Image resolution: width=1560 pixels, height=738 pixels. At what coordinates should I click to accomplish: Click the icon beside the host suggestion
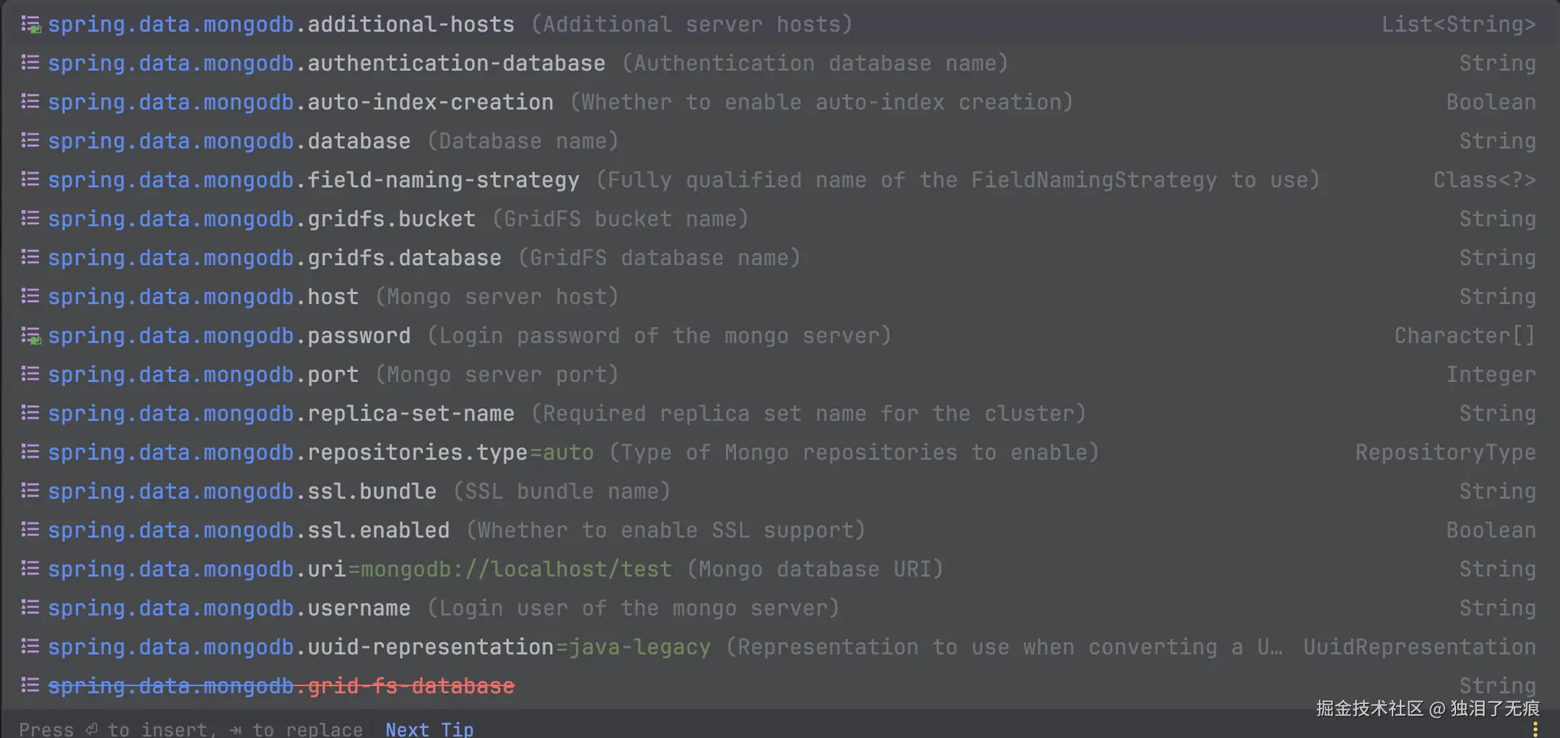coord(30,297)
